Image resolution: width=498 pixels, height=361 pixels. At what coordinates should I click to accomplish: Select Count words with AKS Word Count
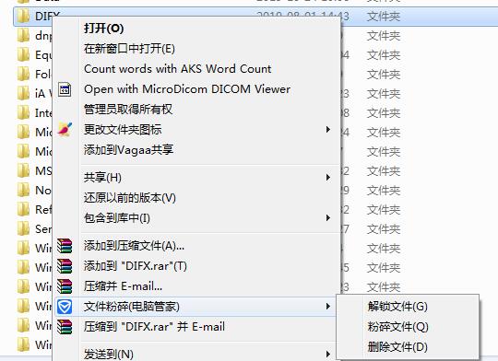[178, 69]
